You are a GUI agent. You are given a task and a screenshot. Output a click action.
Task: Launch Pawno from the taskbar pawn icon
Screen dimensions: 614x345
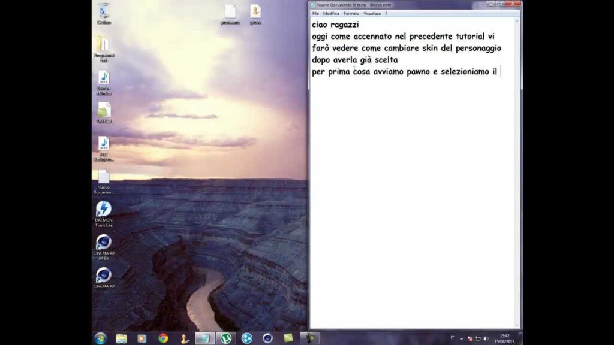[x=183, y=337]
